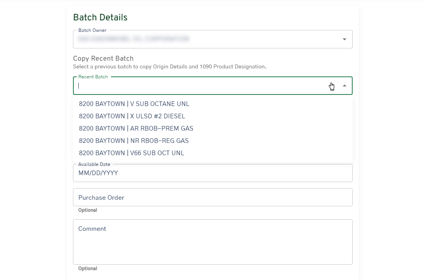Click inside the Comment text area
This screenshot has width=426, height=280.
(213, 242)
